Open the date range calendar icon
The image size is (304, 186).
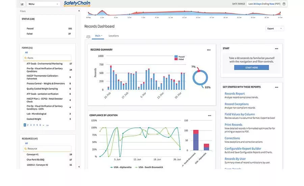pos(284,4)
